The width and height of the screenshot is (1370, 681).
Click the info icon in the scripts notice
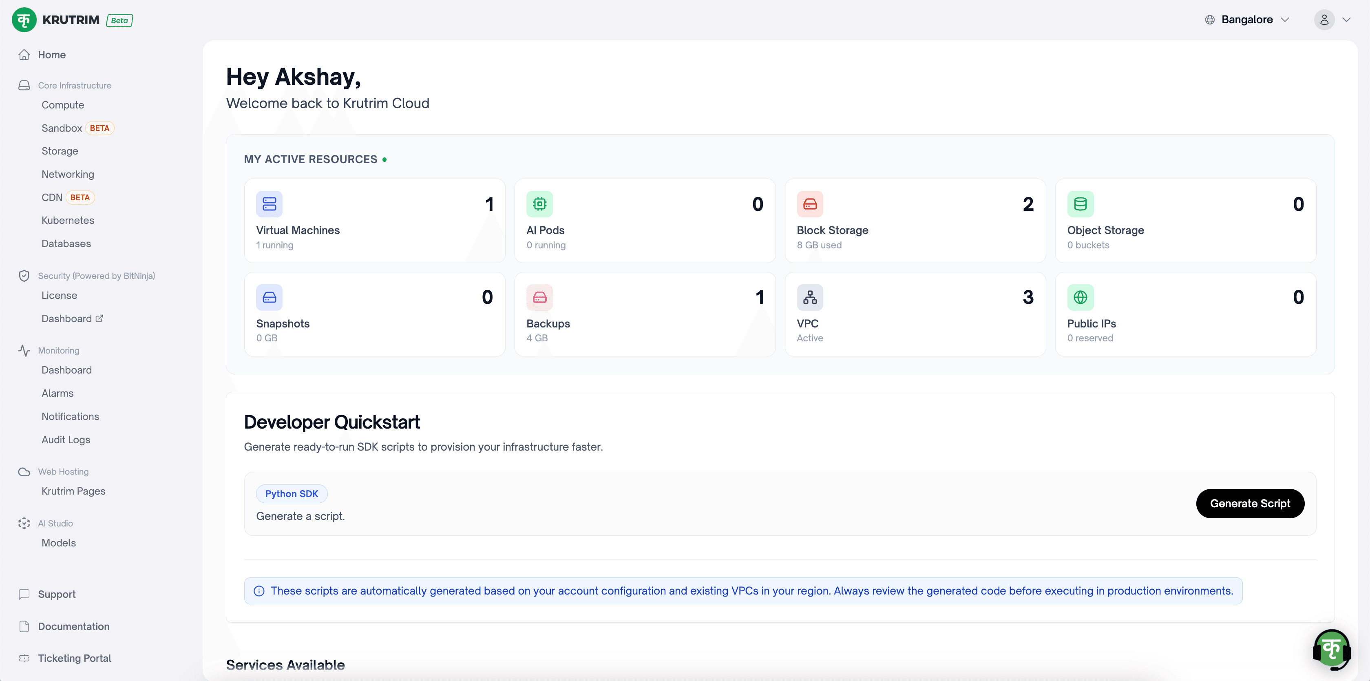pyautogui.click(x=259, y=591)
